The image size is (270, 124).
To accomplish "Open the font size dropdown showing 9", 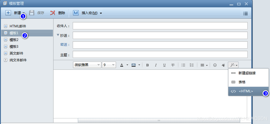I will point(109,65).
